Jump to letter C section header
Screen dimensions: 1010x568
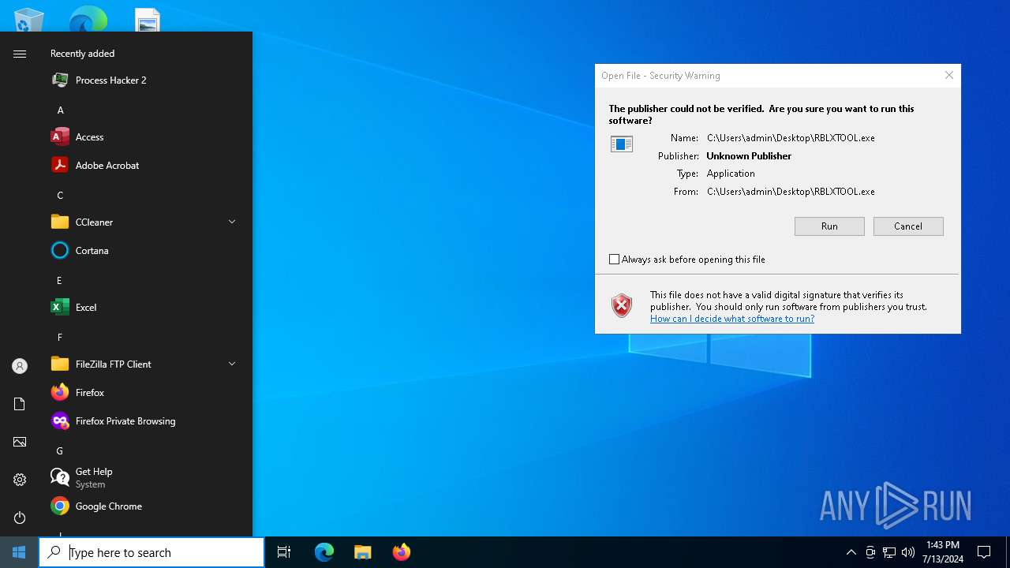pos(60,195)
